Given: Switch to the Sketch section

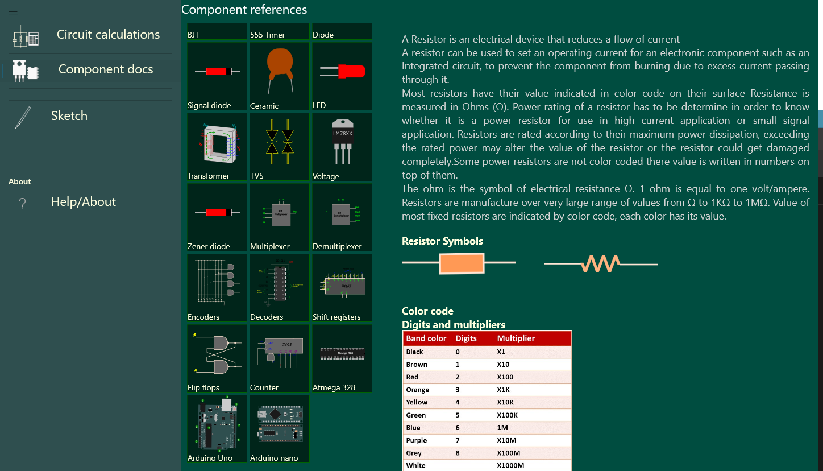Looking at the screenshot, I should point(69,115).
